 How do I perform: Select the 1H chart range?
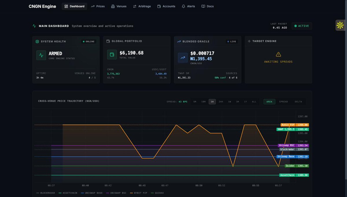point(212,102)
